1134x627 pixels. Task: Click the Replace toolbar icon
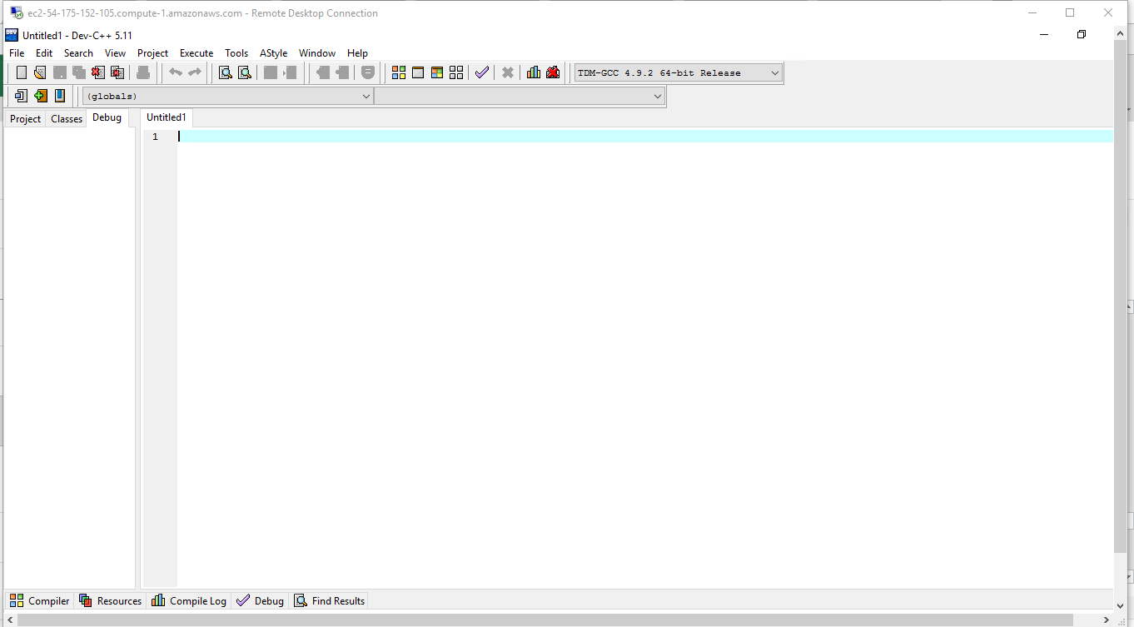pos(245,72)
